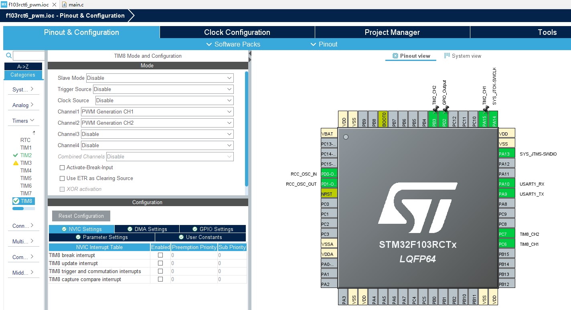Click the peripheral search input field
Viewport: 571px width, 310px height.
point(28,56)
